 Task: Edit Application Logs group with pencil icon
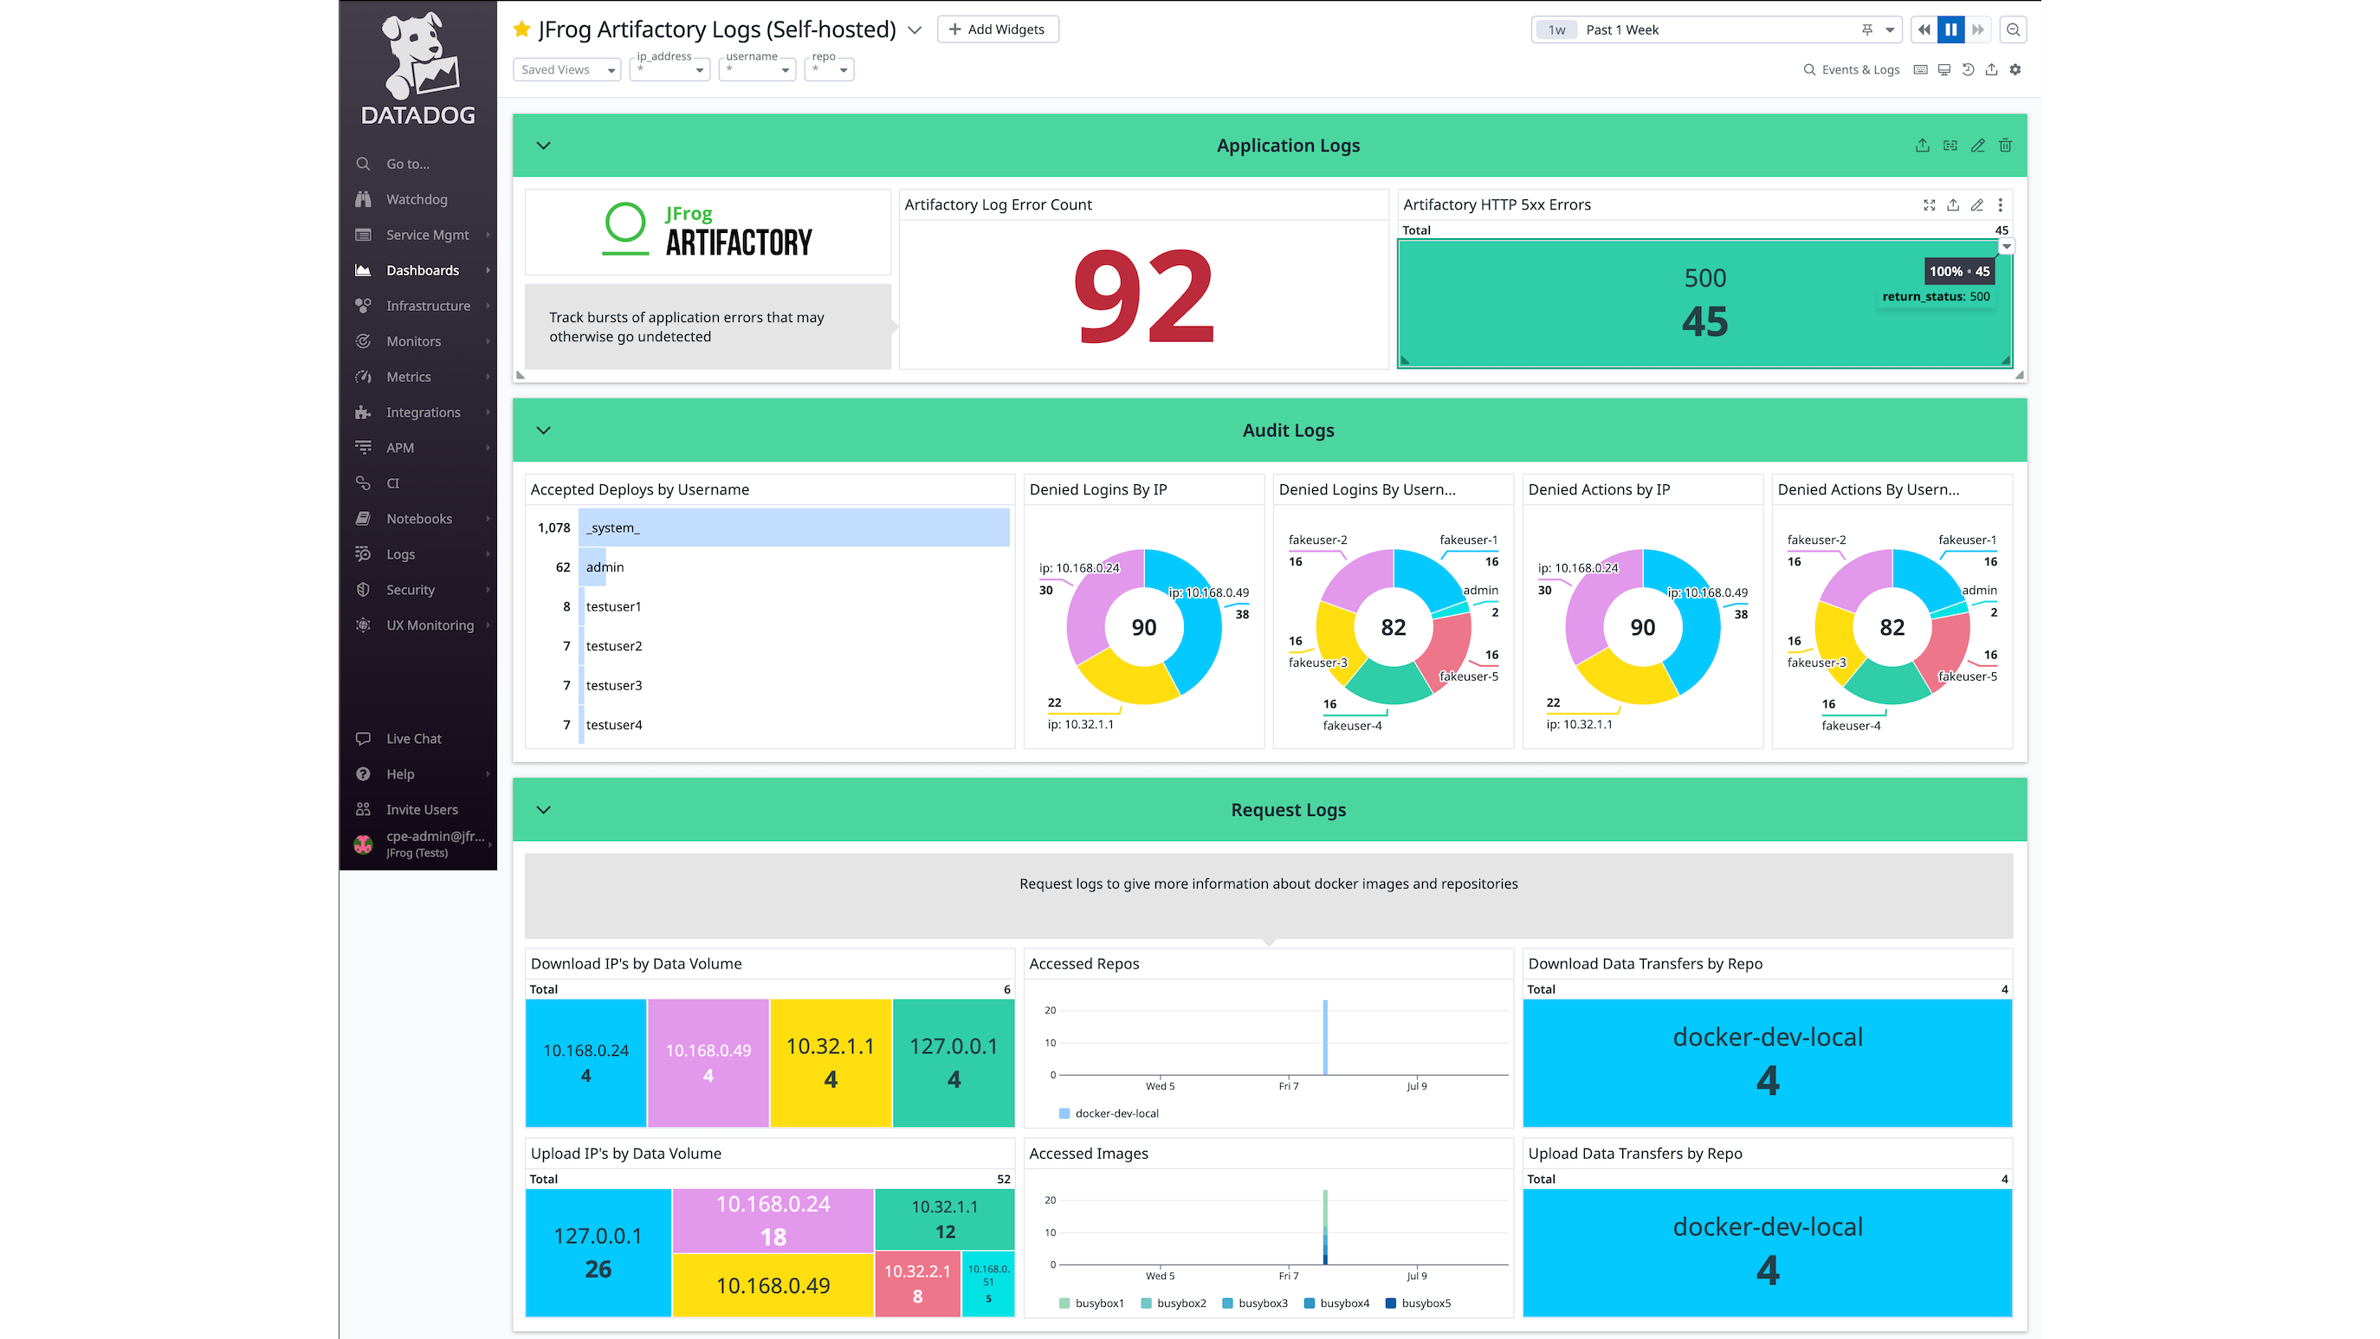1977,146
